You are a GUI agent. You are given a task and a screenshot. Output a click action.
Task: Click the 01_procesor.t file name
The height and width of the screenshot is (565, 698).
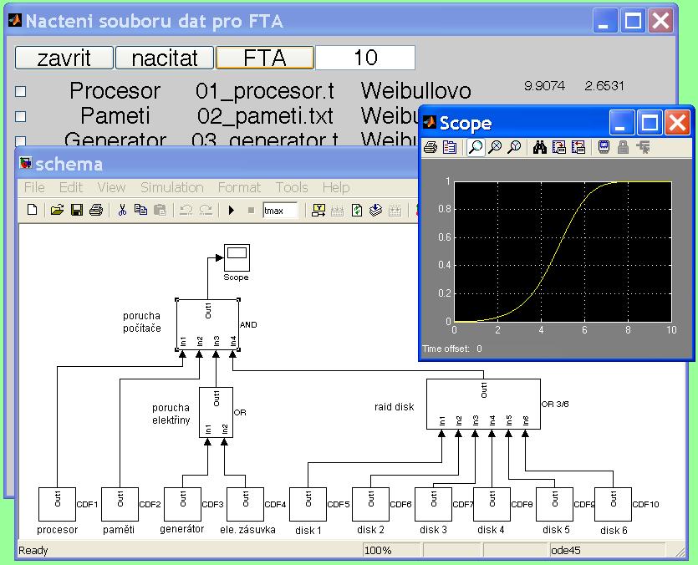265,91
